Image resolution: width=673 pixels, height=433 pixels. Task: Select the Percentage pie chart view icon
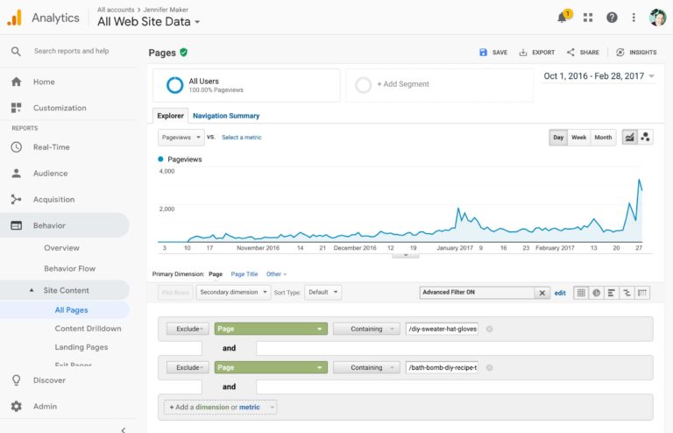[597, 293]
